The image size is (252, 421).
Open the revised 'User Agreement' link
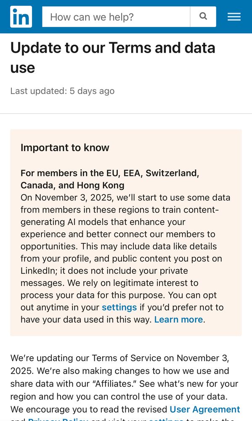pos(204,409)
